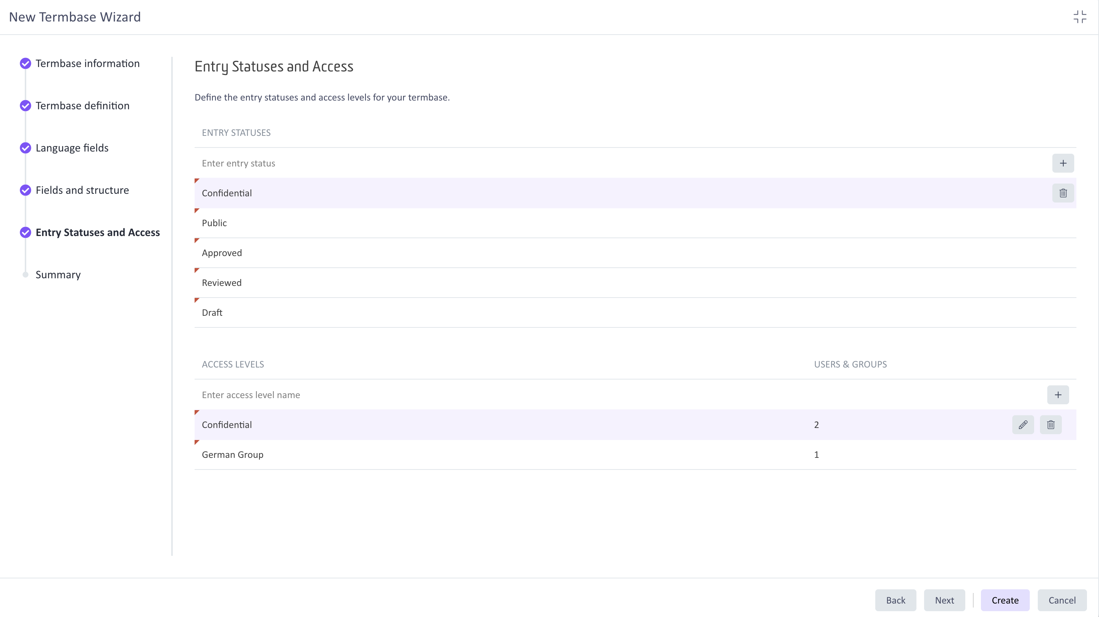The height and width of the screenshot is (617, 1099).
Task: Select the Public entry status row
Action: click(x=597, y=223)
